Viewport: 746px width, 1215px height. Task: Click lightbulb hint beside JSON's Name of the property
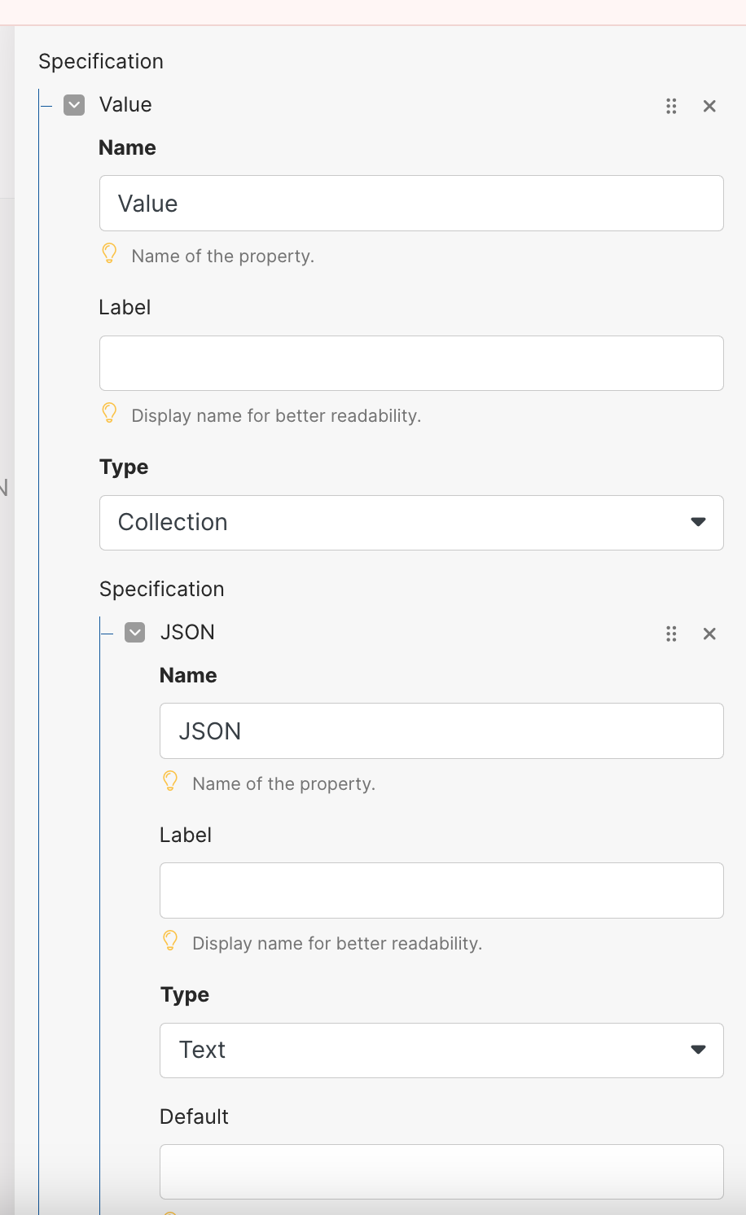click(x=170, y=781)
